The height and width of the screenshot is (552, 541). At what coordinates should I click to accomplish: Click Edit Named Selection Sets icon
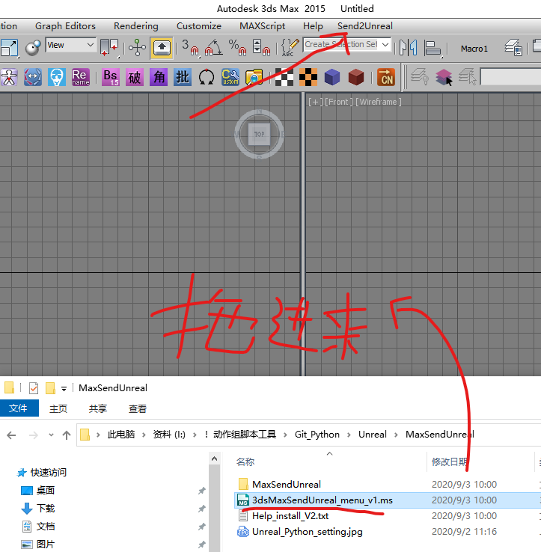(290, 48)
